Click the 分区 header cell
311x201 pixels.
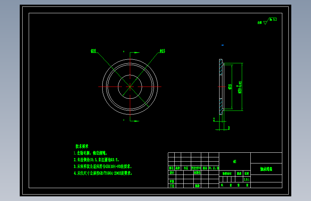(186, 168)
